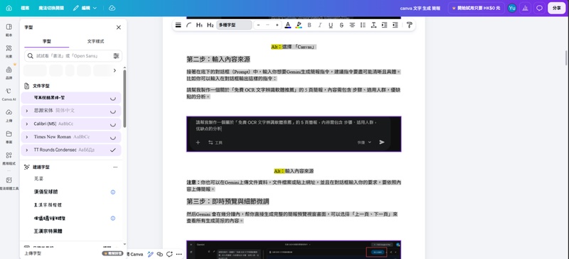Open the 上傳 uploads sidebar panel
The width and height of the screenshot is (569, 259).
click(x=9, y=115)
